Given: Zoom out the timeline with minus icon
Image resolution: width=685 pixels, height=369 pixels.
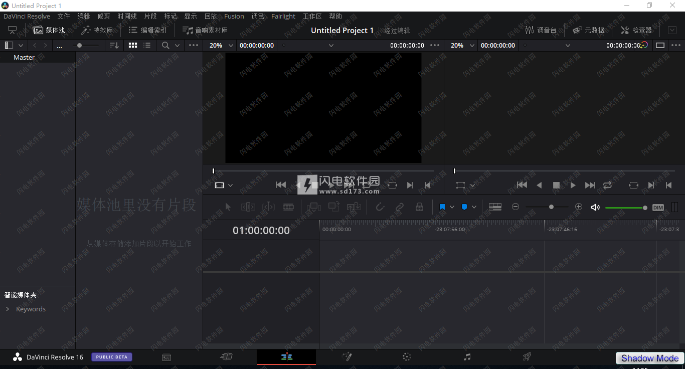Looking at the screenshot, I should [x=516, y=207].
